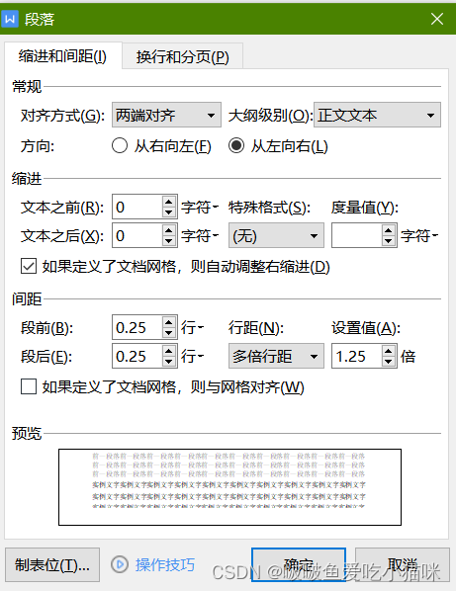Increase 段后 spacing with up arrow
Screen dimensions: 456x591
click(x=169, y=350)
